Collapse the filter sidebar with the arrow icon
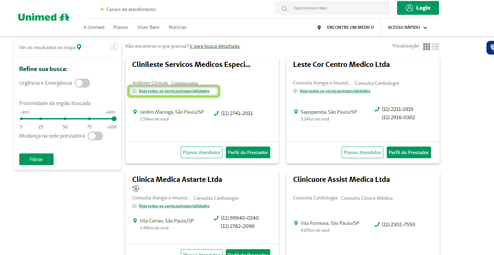Image resolution: width=494 pixels, height=255 pixels. [114, 47]
